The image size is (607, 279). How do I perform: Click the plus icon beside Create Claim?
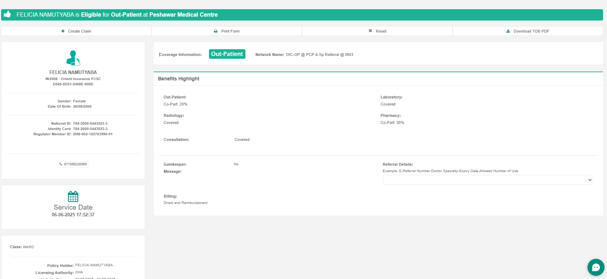pos(63,31)
